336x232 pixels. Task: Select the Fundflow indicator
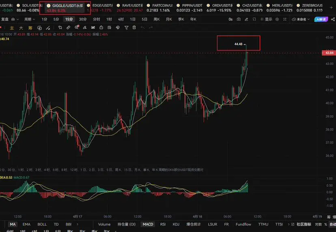[x=243, y=224]
